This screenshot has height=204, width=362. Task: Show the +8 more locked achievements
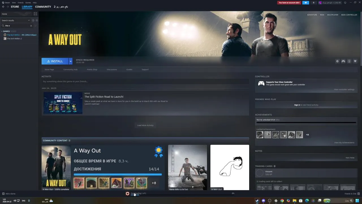click(307, 135)
